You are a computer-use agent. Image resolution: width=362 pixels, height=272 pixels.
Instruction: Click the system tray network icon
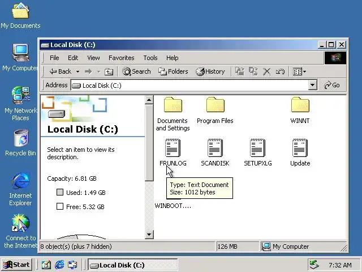[x=314, y=265]
